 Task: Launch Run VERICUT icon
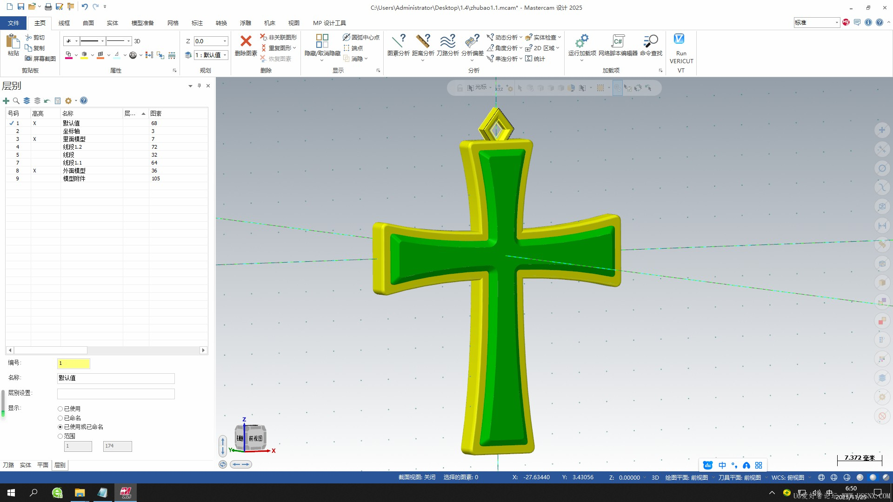[679, 40]
